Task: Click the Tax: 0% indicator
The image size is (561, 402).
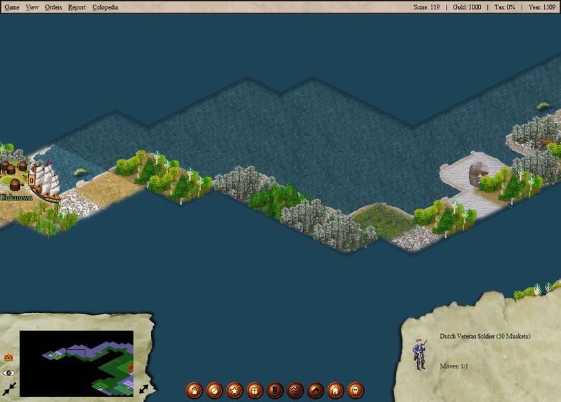Action: (x=505, y=7)
